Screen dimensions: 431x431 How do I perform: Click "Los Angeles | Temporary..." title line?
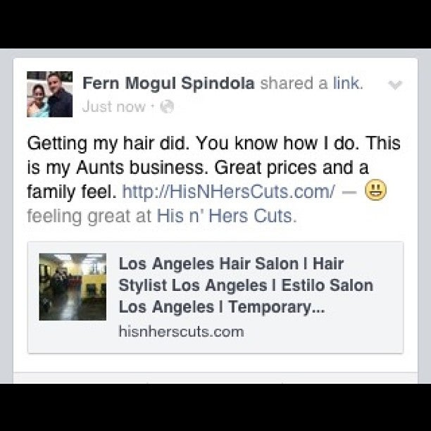pyautogui.click(x=222, y=307)
